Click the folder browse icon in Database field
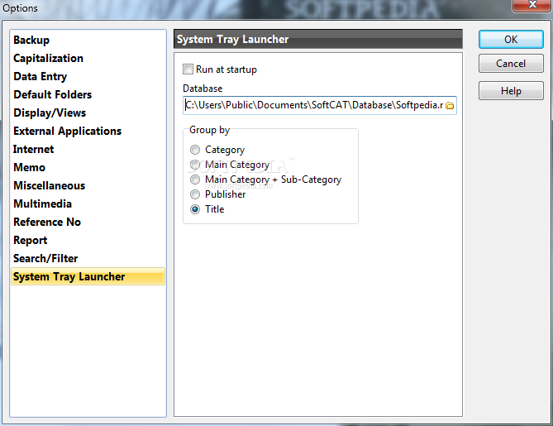The height and width of the screenshot is (426, 553). (450, 106)
